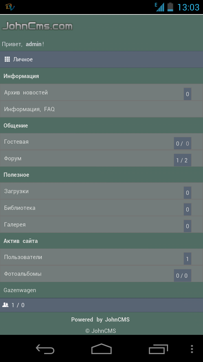This screenshot has width=203, height=362.
Task: Click the Gazenwagen link
Action: pyautogui.click(x=20, y=290)
